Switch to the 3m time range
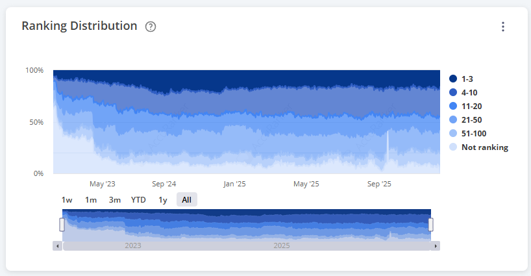The image size is (531, 276). click(114, 200)
